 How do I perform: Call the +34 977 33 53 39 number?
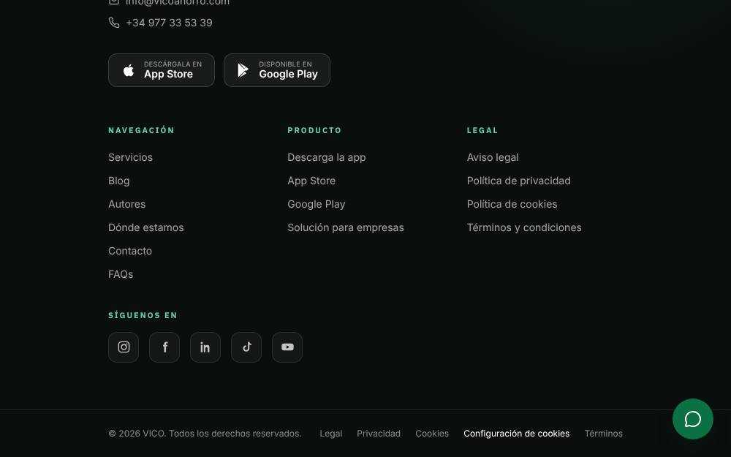[169, 23]
